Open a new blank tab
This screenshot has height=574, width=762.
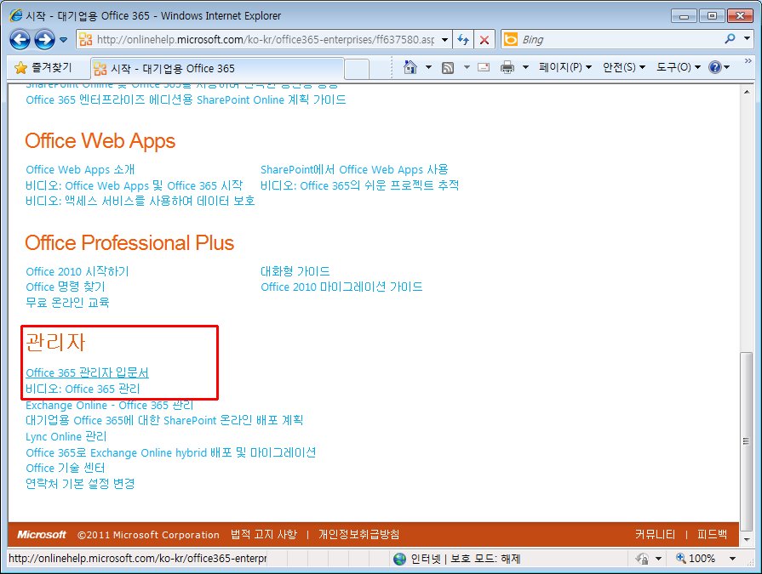pos(357,69)
